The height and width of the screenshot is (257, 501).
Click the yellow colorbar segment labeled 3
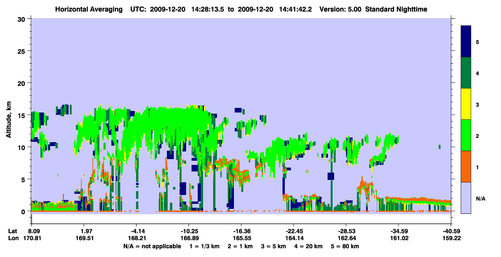point(466,104)
